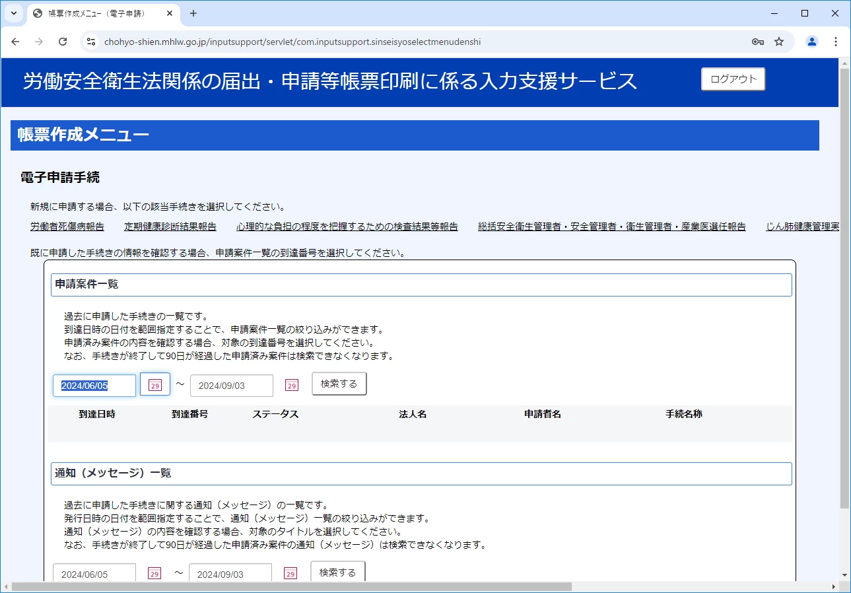Click the 2024/09/03 application end date field
The image size is (851, 593).
point(231,386)
